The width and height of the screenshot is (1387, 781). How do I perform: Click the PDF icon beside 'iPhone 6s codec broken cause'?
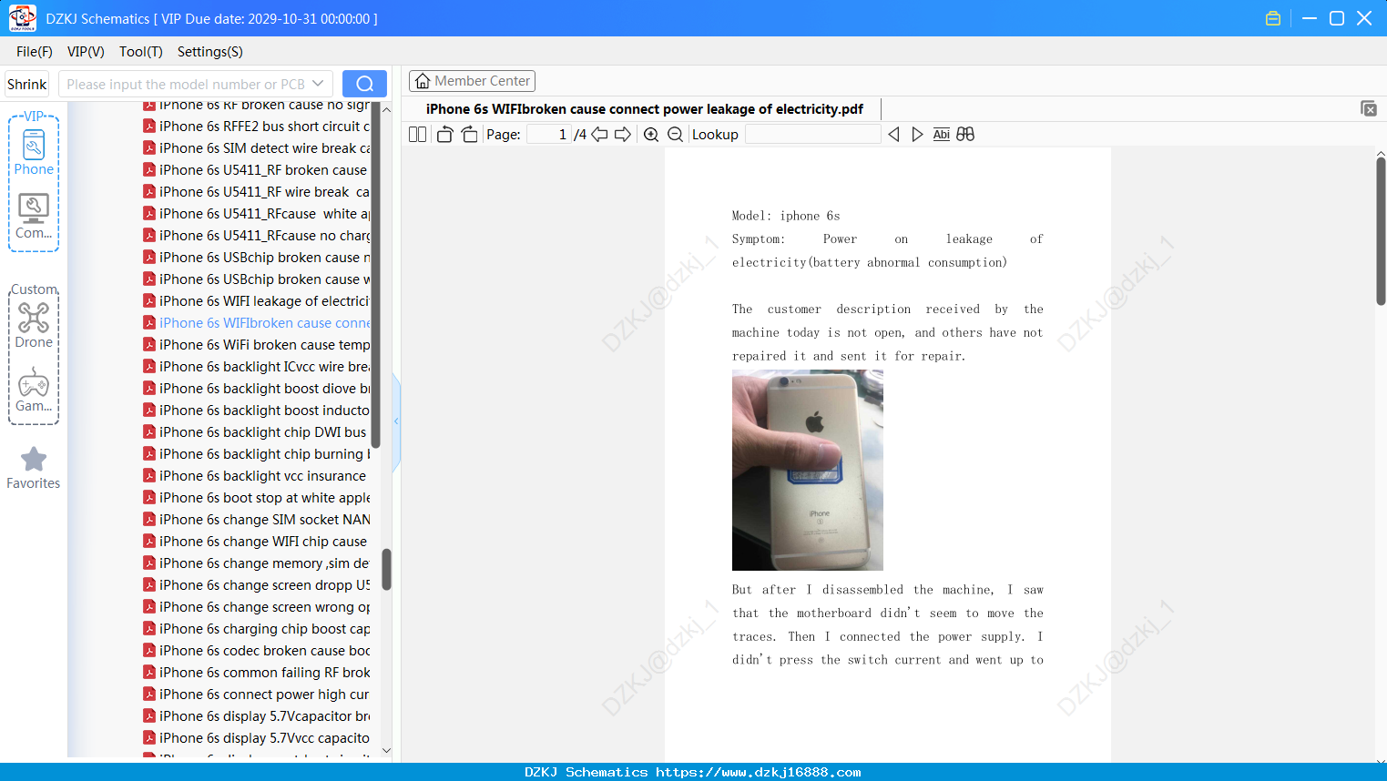pos(149,650)
